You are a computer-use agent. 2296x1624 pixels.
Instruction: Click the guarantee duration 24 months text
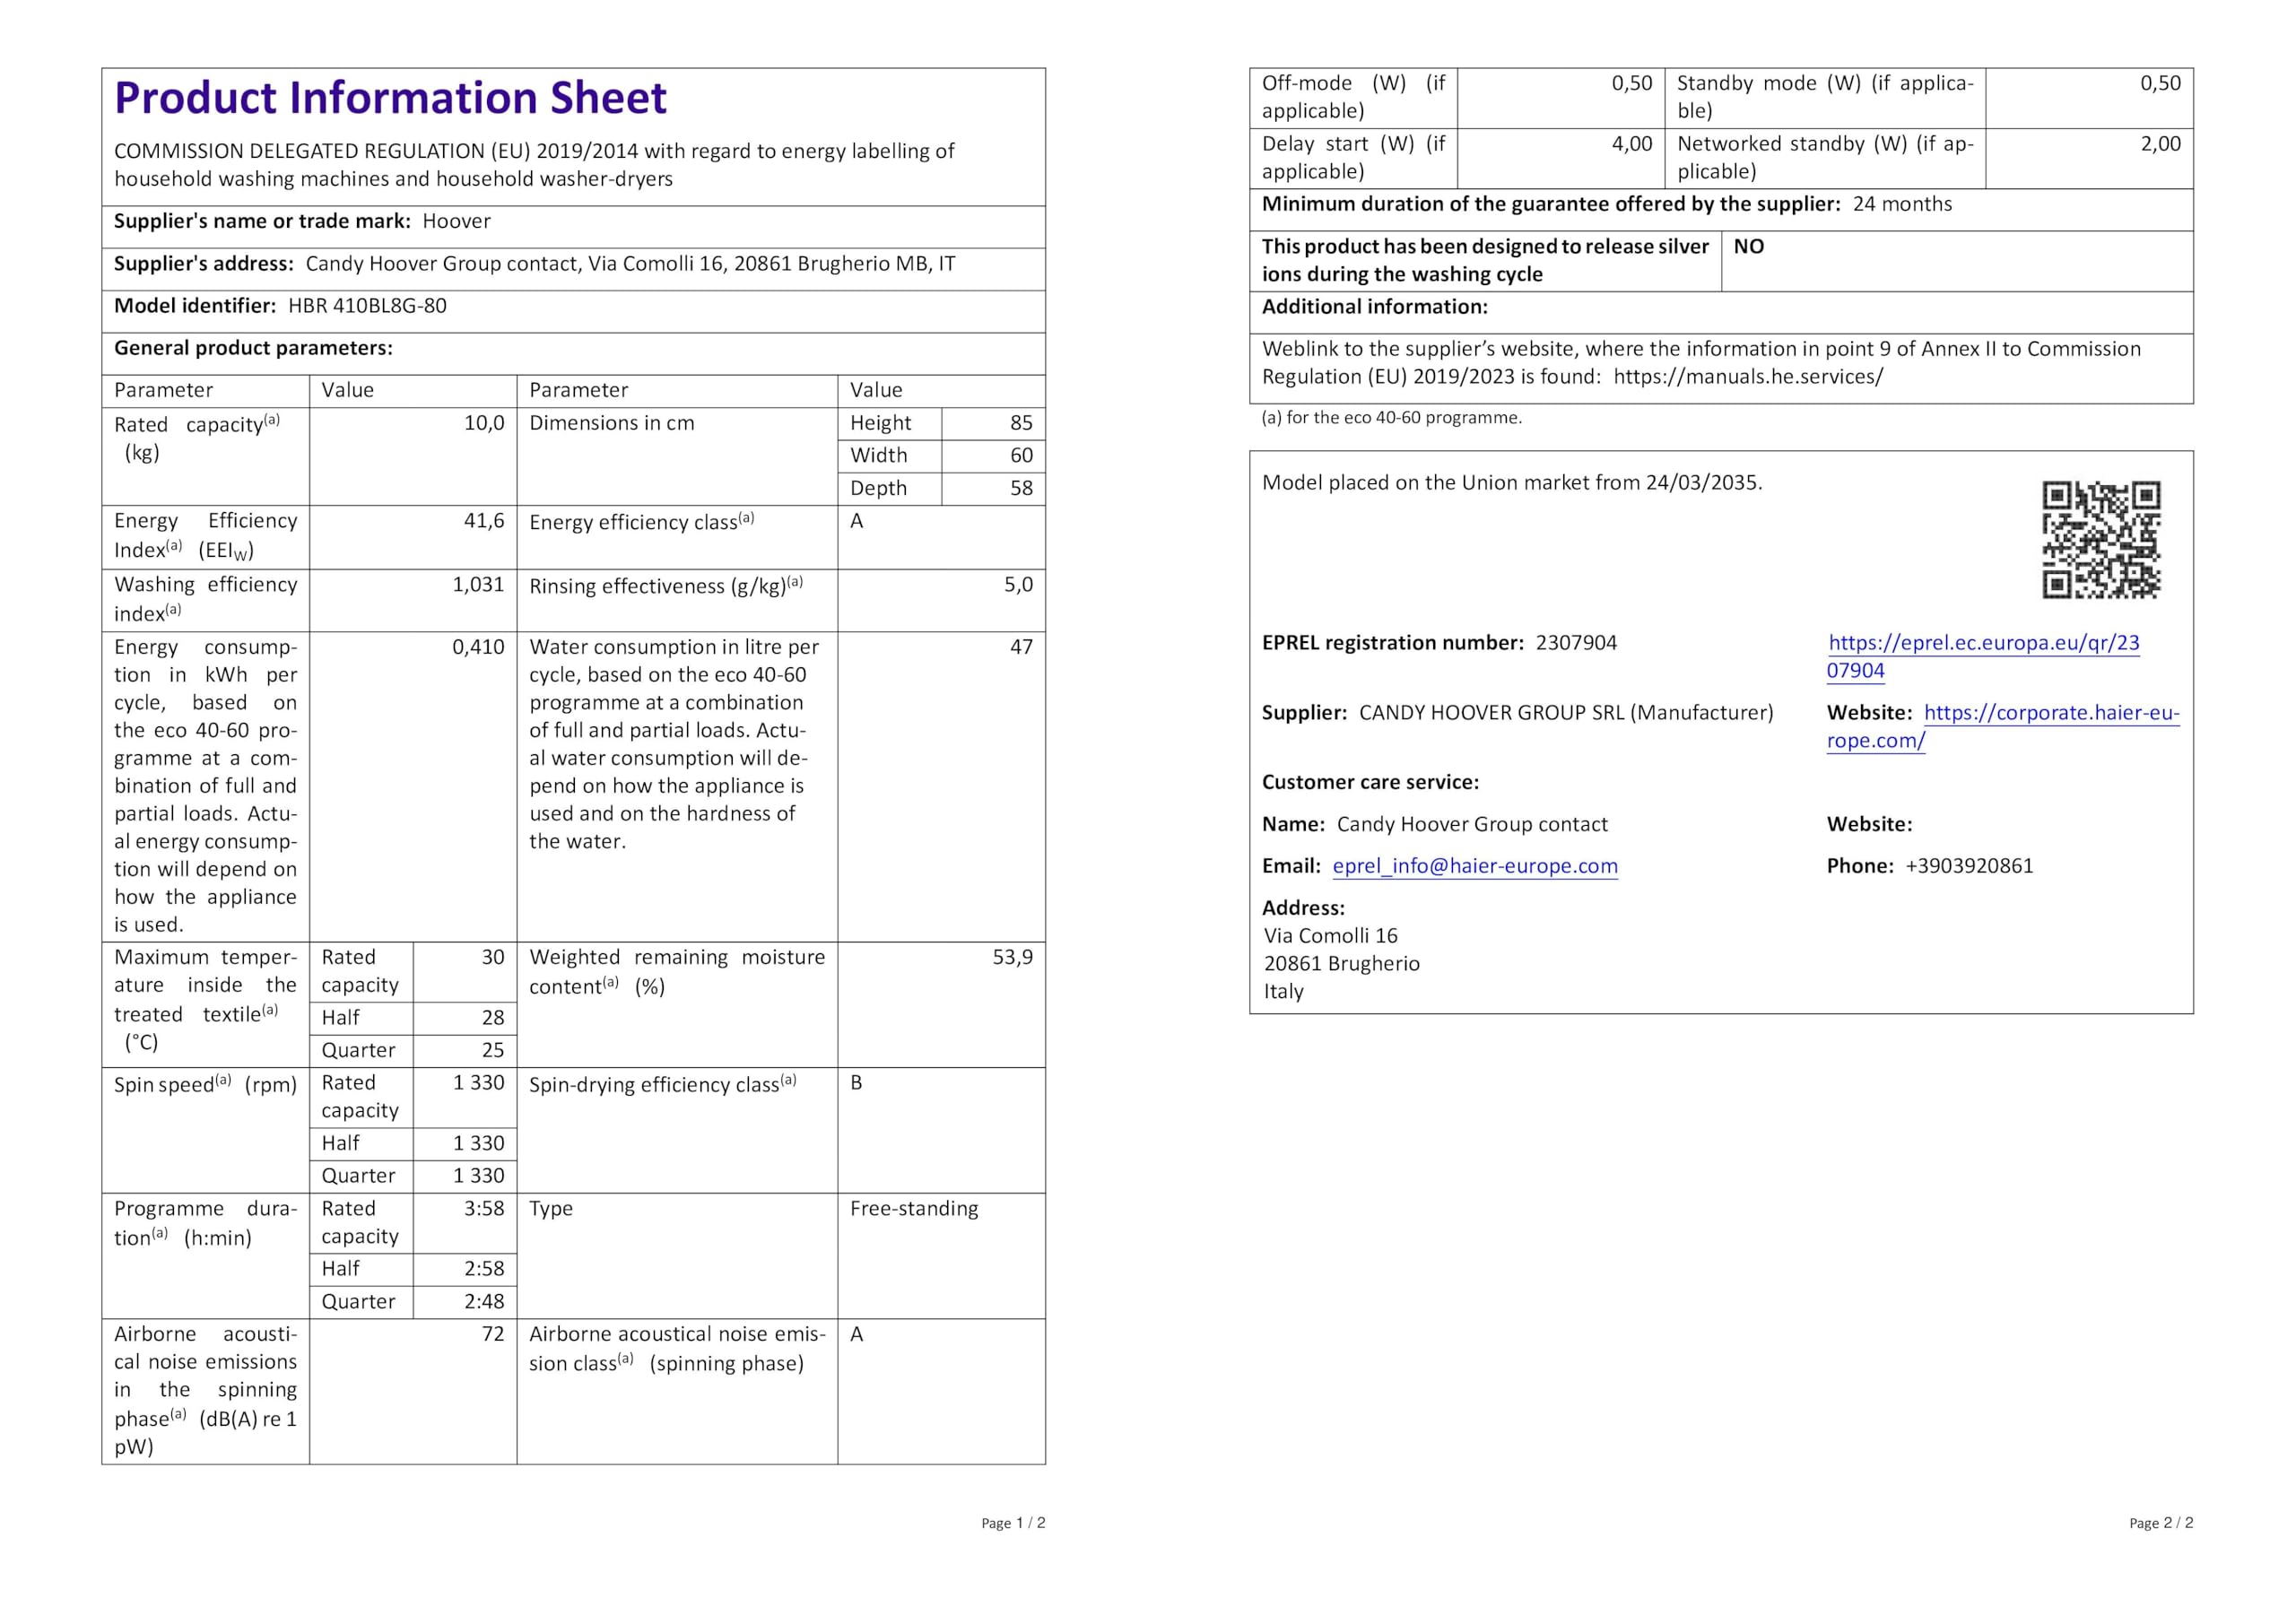click(x=1901, y=204)
